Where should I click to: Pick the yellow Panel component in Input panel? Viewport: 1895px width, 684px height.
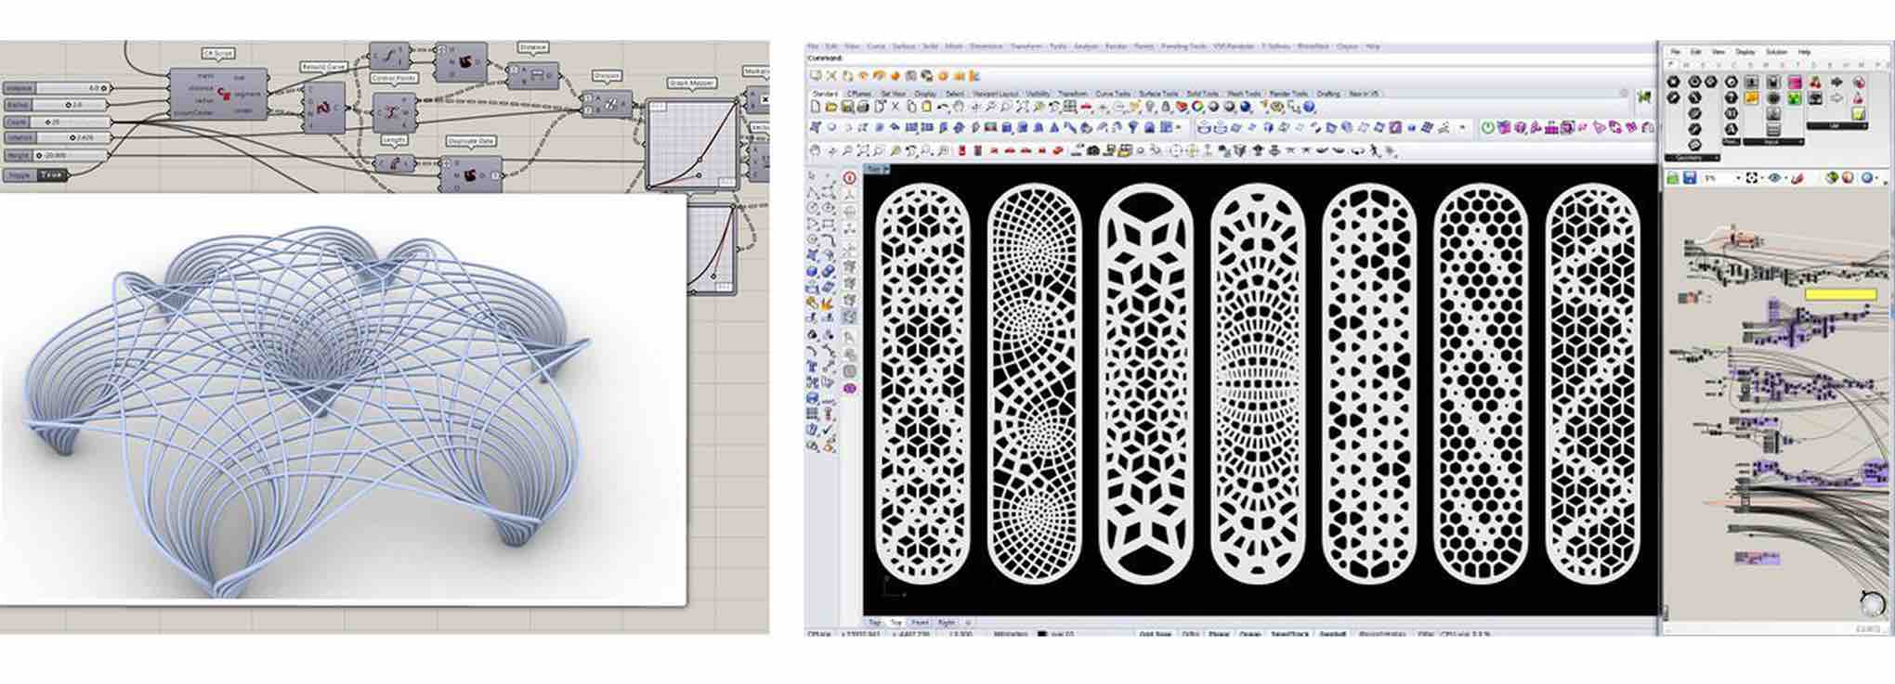[x=1751, y=97]
